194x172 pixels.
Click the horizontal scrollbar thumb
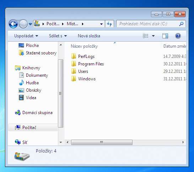[102, 142]
